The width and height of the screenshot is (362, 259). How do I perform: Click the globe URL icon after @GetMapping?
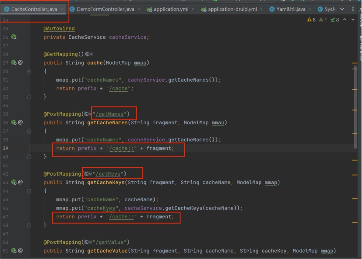click(x=88, y=54)
